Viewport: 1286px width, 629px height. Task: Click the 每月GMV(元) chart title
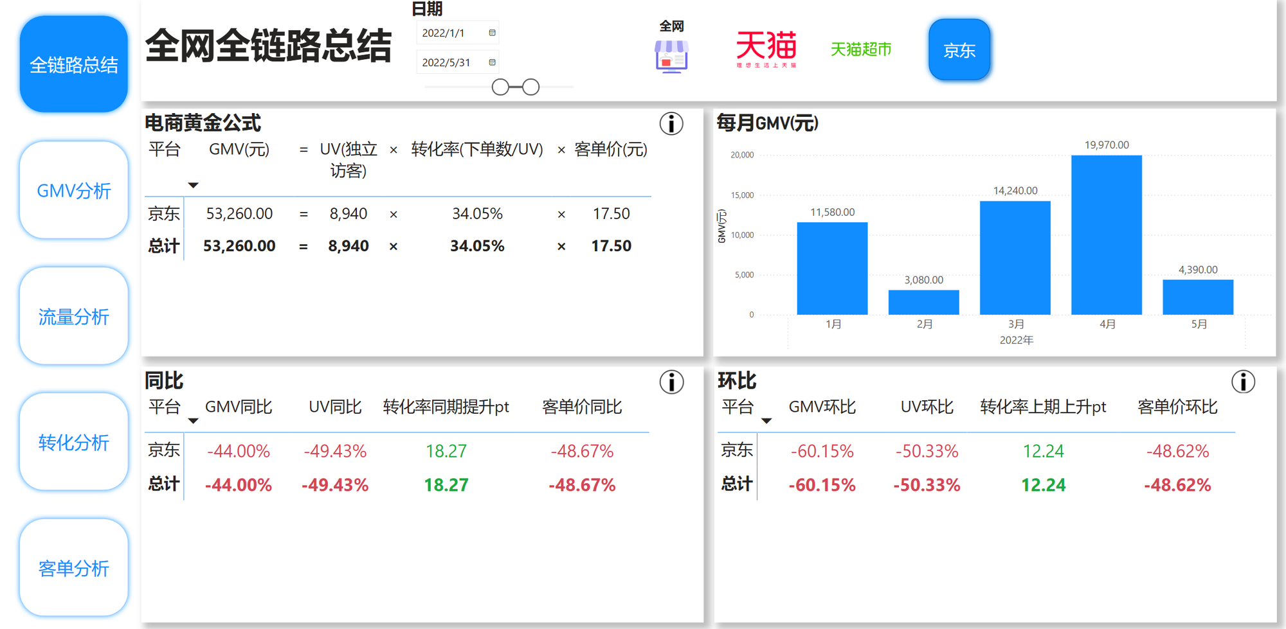767,123
